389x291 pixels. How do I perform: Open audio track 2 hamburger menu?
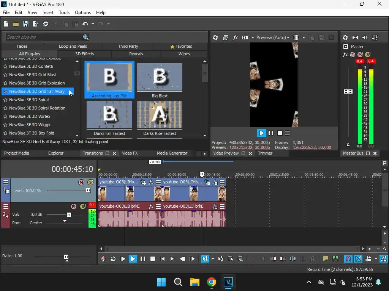coord(6,207)
